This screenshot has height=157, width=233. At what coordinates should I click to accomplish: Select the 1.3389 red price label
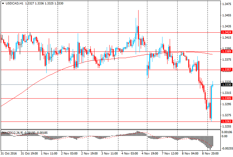227,51
